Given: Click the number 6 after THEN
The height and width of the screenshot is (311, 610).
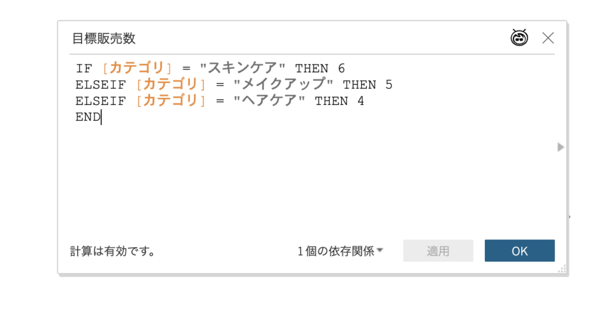Looking at the screenshot, I should click(x=341, y=69).
